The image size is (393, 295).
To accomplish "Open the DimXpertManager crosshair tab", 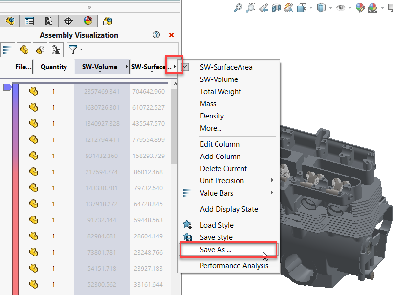I will point(68,21).
